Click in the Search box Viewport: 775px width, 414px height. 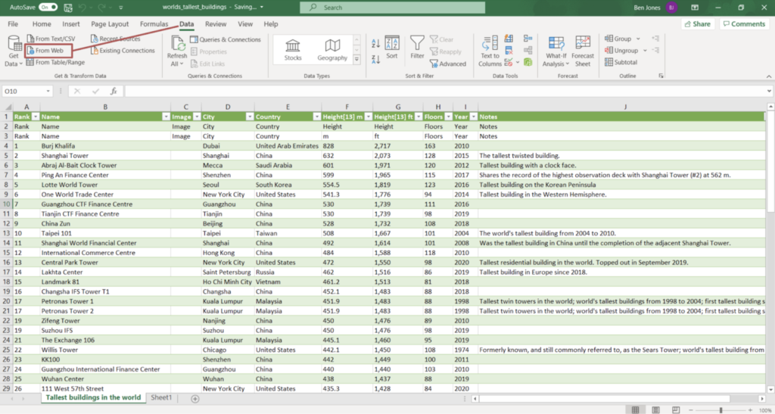coord(393,8)
